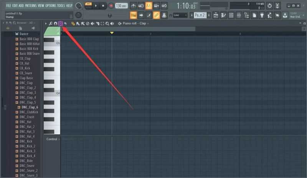Screen dimensions: 307x178
Task: Select the Delete tool in piano roll
Action: [88, 23]
